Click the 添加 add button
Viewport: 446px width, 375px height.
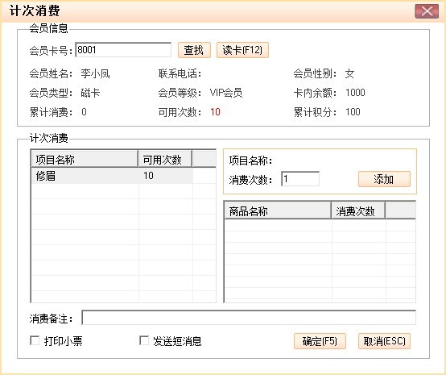[x=384, y=179]
